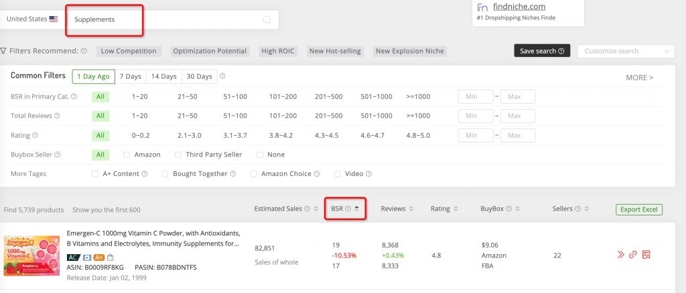This screenshot has height=293, width=686.
Task: Open help icon for BSR column header
Action: coord(348,209)
